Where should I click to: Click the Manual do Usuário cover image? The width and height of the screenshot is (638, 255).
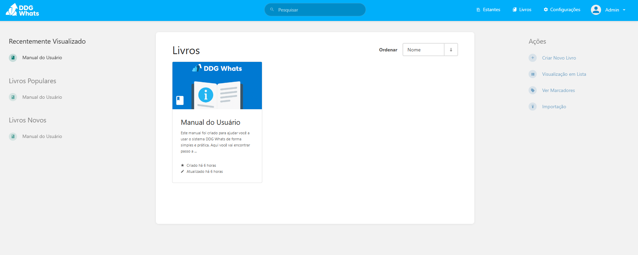point(217,86)
